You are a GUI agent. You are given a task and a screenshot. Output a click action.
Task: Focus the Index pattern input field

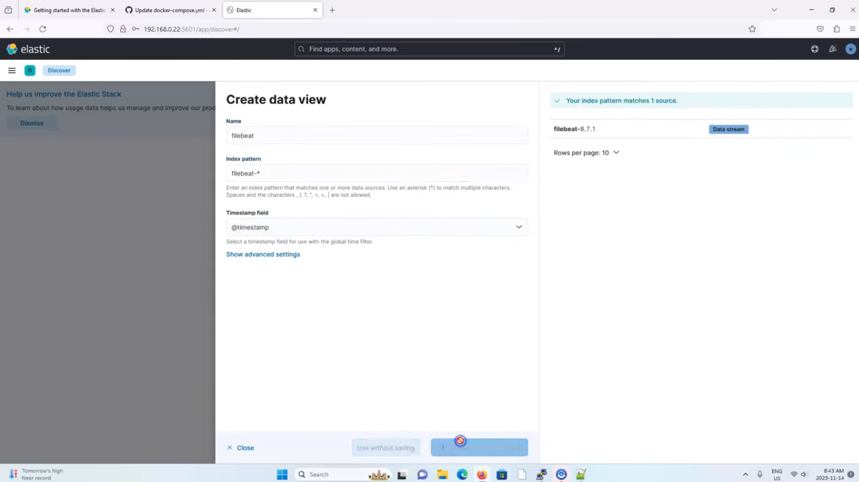[x=377, y=173]
